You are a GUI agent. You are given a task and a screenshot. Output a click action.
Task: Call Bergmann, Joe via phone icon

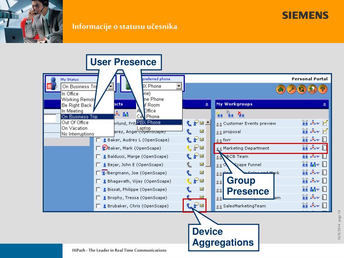[x=189, y=173]
